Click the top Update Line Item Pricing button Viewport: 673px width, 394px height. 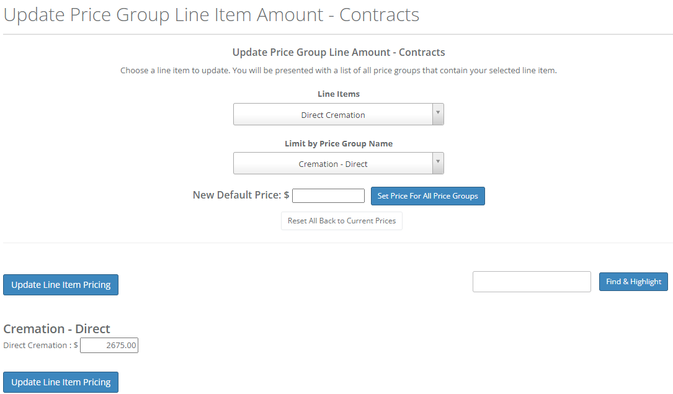click(60, 284)
